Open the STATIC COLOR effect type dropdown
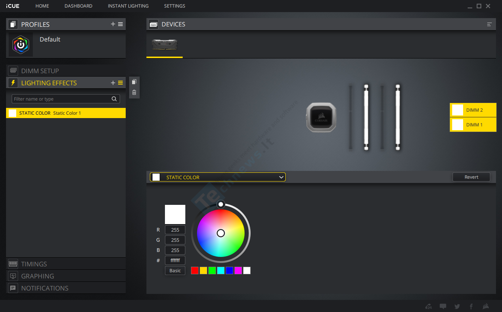 [218, 177]
